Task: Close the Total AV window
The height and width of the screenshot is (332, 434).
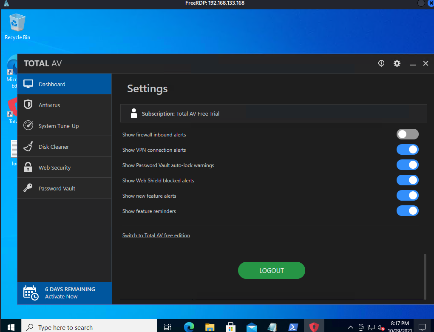Action: (425, 63)
